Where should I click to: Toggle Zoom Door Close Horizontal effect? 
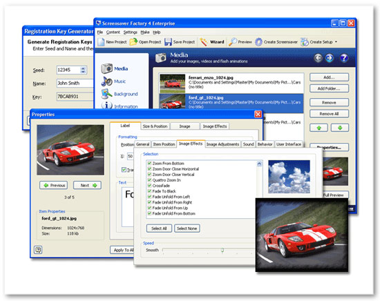[149, 168]
